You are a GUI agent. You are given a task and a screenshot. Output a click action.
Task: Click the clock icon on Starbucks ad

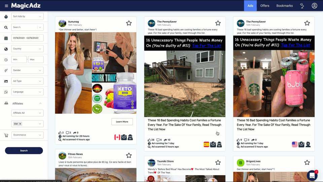pyautogui.click(x=301, y=145)
